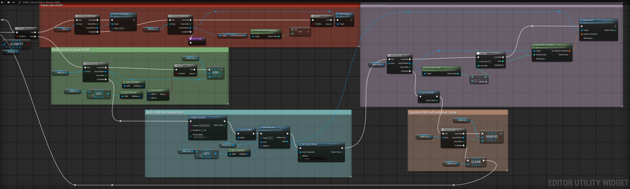Select the IS EMPTY node
The height and width of the screenshot is (189, 630).
[16, 44]
